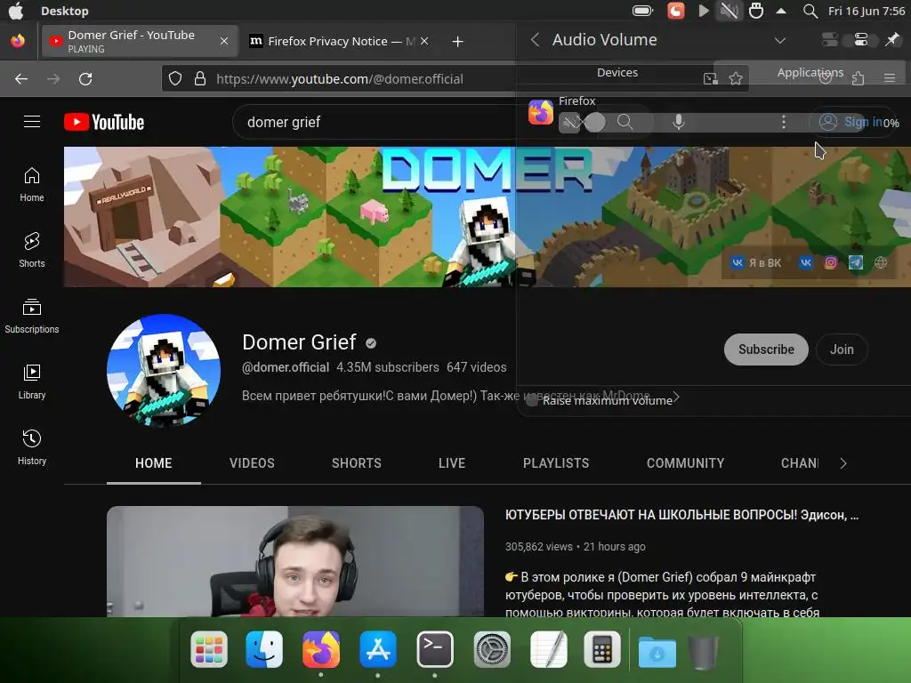Open the channel VIDEOS tab
The width and height of the screenshot is (911, 683).
(252, 463)
